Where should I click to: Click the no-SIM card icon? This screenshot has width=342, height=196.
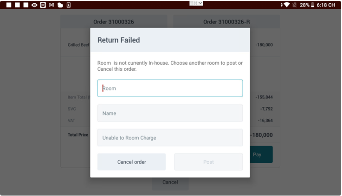pyautogui.click(x=294, y=5)
